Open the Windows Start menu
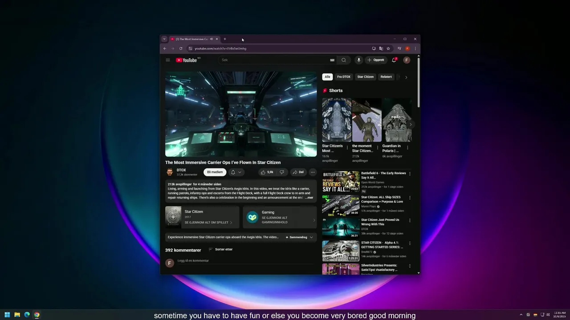 pyautogui.click(x=7, y=315)
